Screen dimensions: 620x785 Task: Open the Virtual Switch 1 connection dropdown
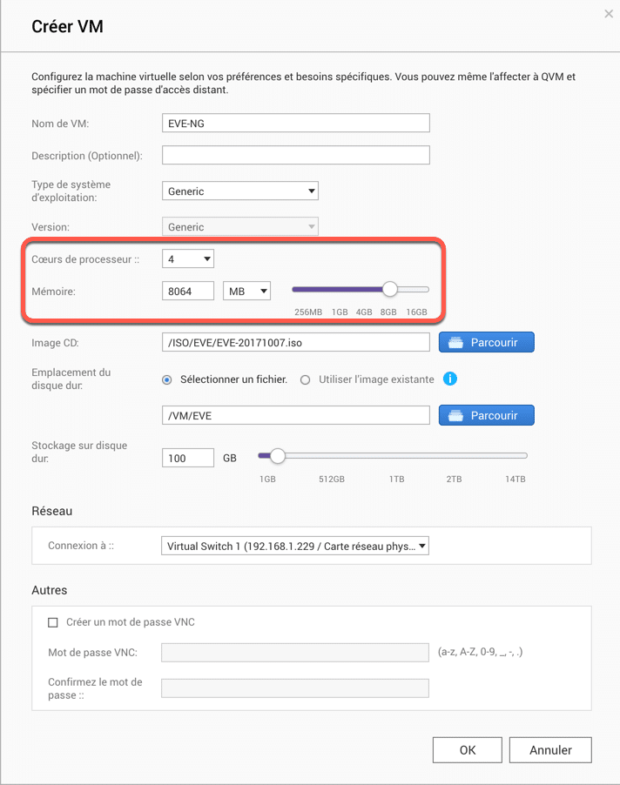click(295, 546)
